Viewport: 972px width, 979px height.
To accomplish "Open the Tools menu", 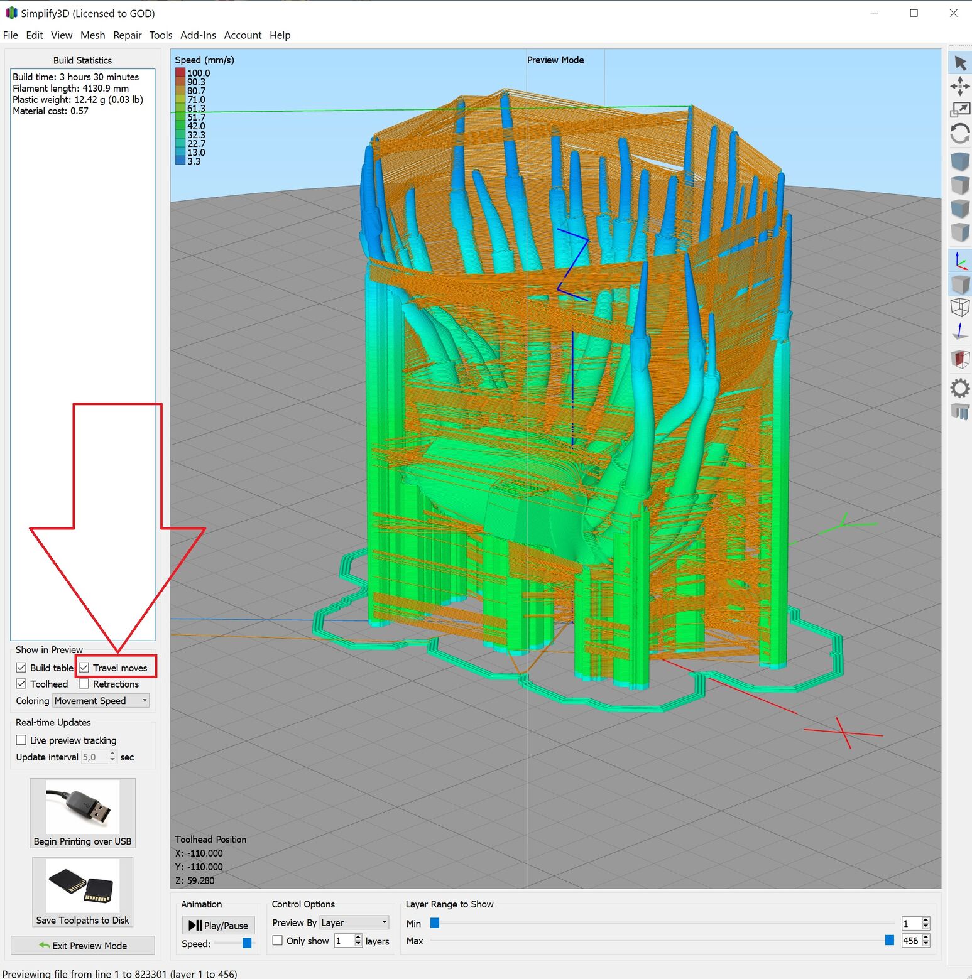I will coord(161,35).
